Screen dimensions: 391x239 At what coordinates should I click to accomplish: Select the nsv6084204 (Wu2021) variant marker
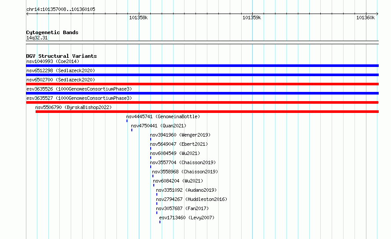coord(154,185)
